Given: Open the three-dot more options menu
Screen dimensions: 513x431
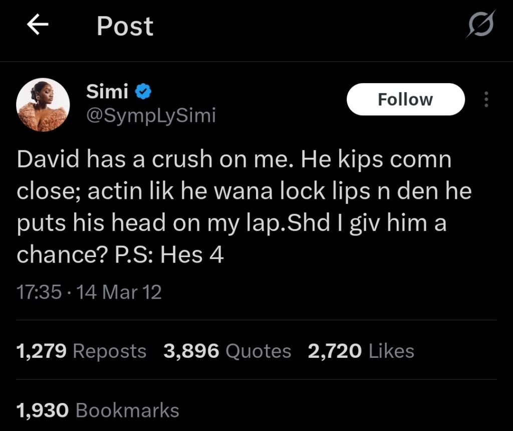Looking at the screenshot, I should 485,100.
